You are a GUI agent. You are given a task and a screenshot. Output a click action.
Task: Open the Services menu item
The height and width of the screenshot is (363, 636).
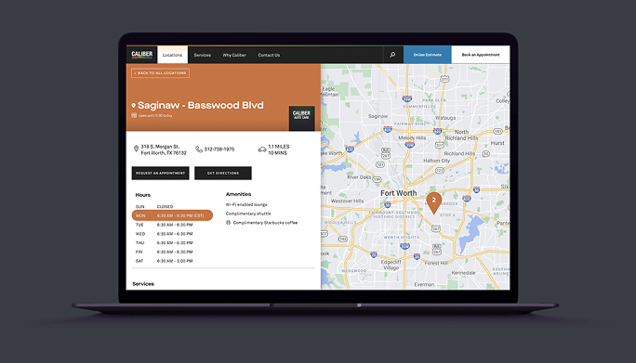[203, 55]
